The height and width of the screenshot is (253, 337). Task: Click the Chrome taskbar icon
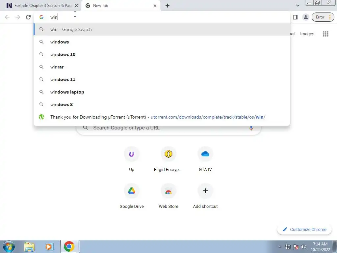69,246
